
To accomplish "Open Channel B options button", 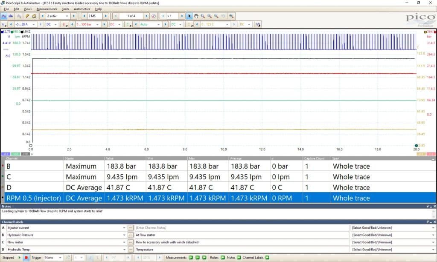I will (65, 24).
